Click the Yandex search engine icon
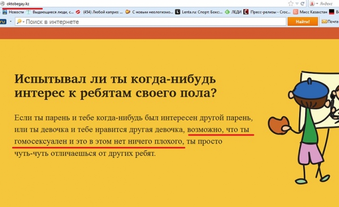Image resolution: width=339 pixels, height=207 pixels. pyautogui.click(x=311, y=3)
